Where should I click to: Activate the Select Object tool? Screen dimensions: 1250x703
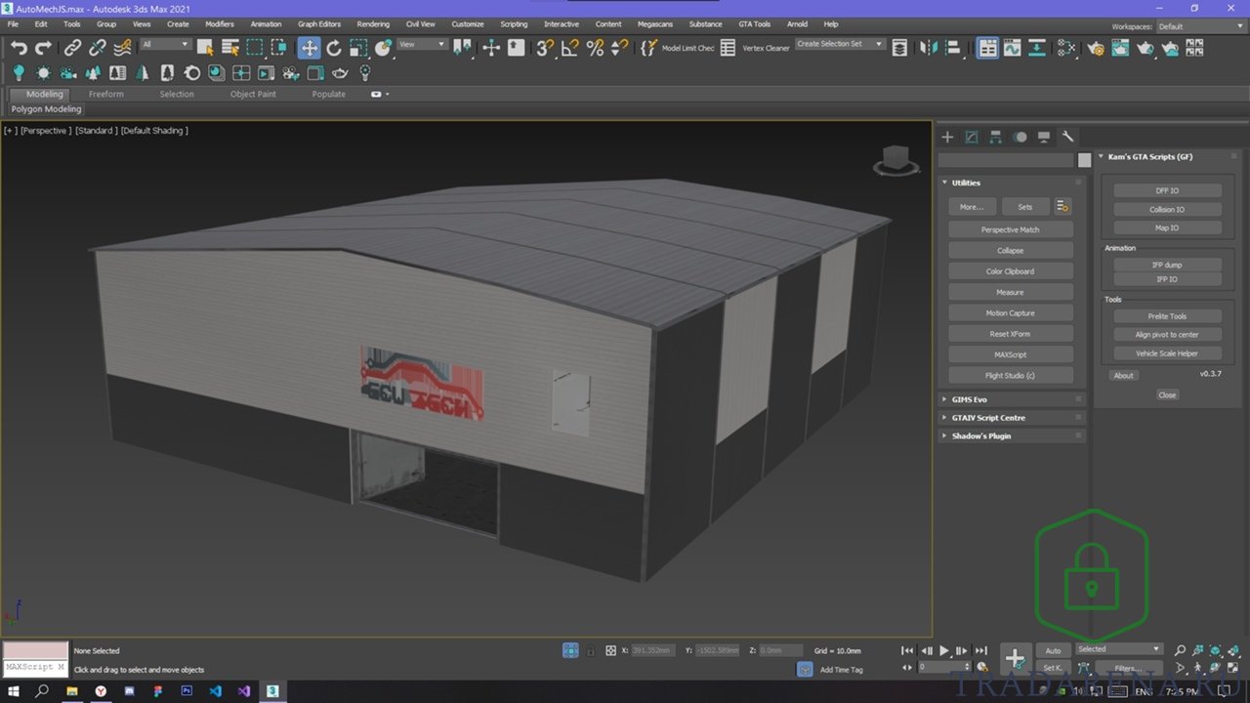tap(205, 48)
